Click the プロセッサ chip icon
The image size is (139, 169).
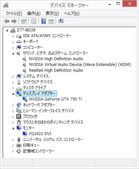(x=19, y=117)
